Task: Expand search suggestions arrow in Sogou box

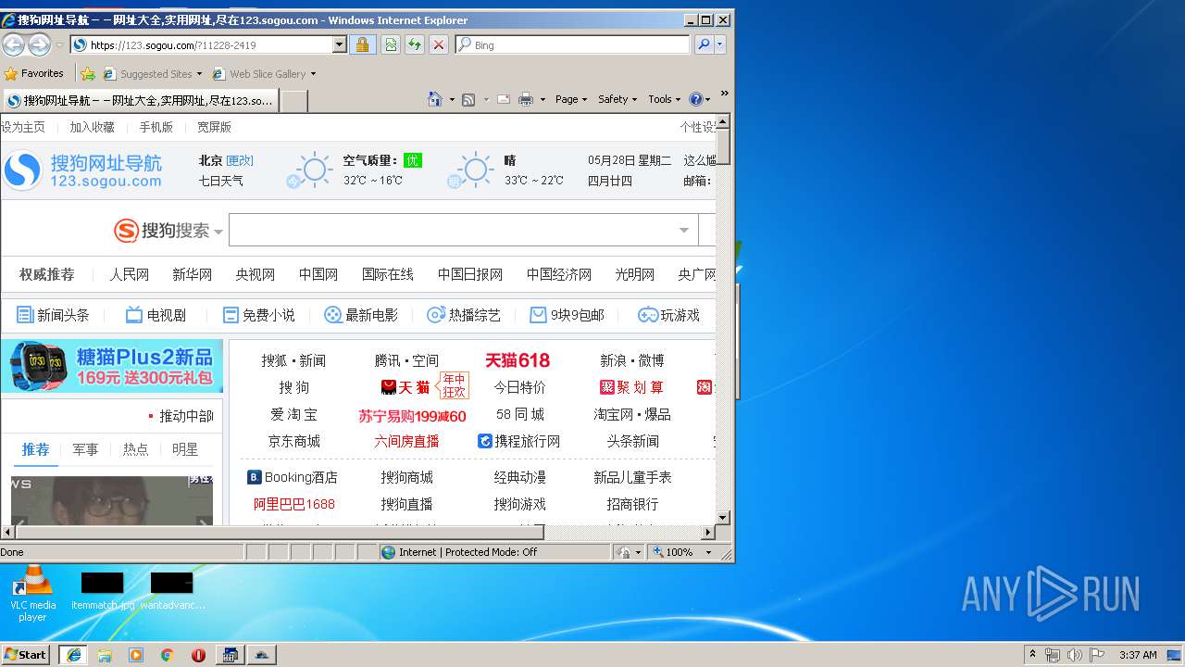Action: coord(684,231)
